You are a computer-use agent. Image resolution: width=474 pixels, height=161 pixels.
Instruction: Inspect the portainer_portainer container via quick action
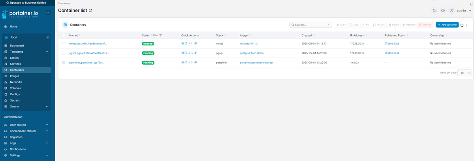186,62
